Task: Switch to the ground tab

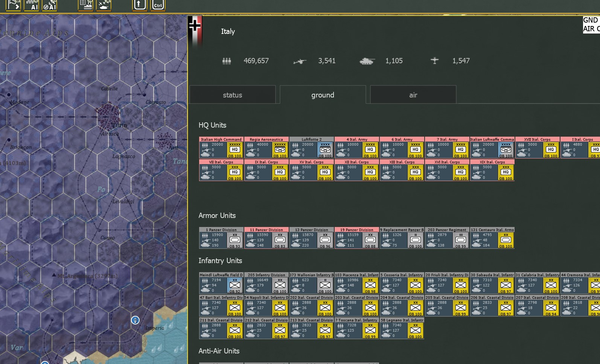Action: pos(323,95)
